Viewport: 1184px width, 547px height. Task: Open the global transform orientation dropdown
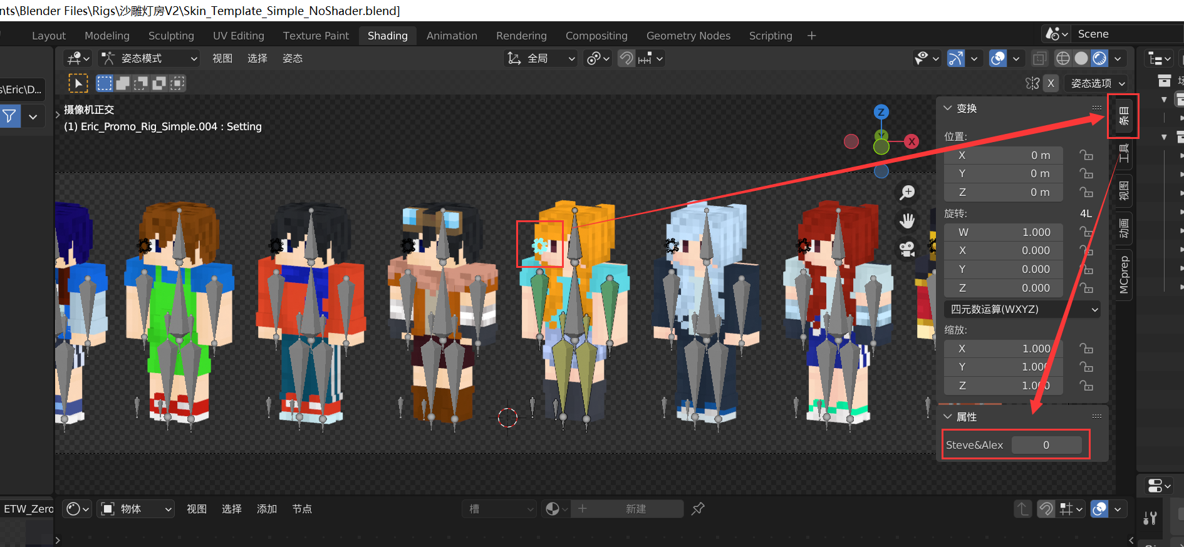[541, 58]
